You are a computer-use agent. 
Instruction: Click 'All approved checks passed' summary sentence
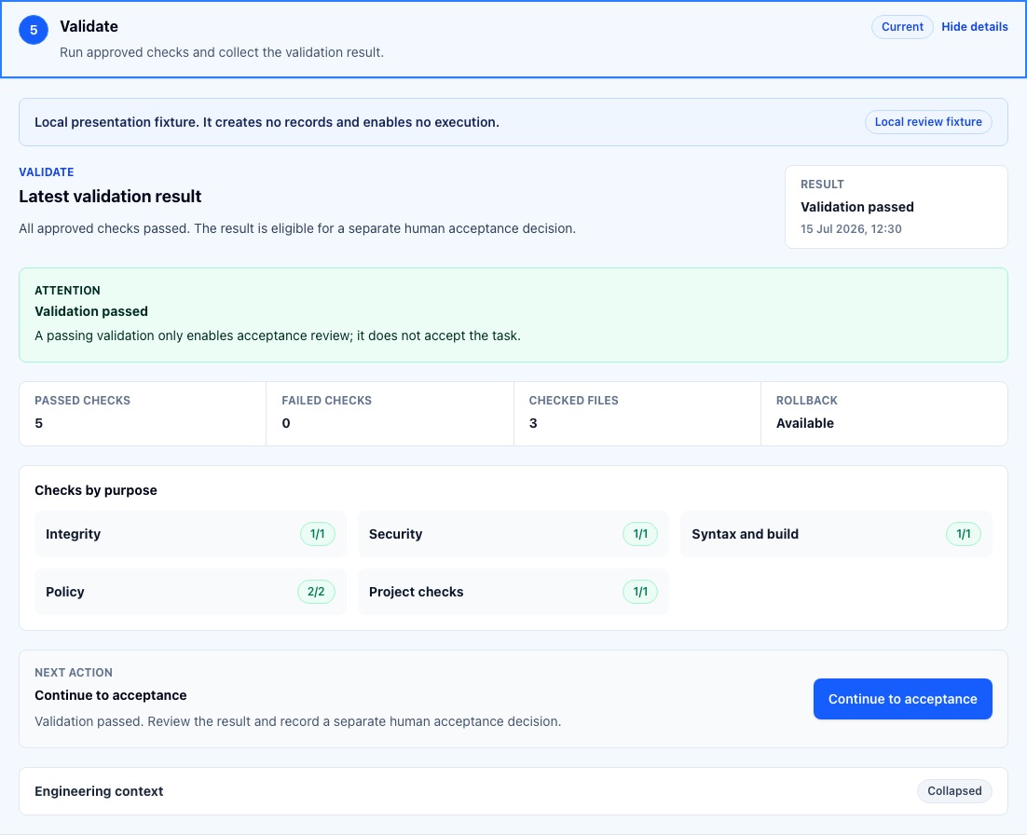coord(297,228)
